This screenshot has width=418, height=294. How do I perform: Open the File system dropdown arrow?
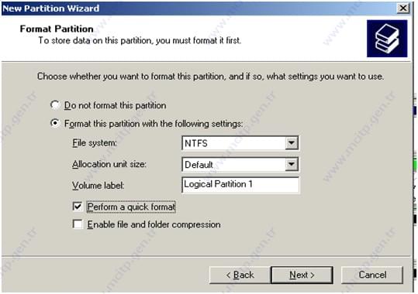[x=292, y=143]
